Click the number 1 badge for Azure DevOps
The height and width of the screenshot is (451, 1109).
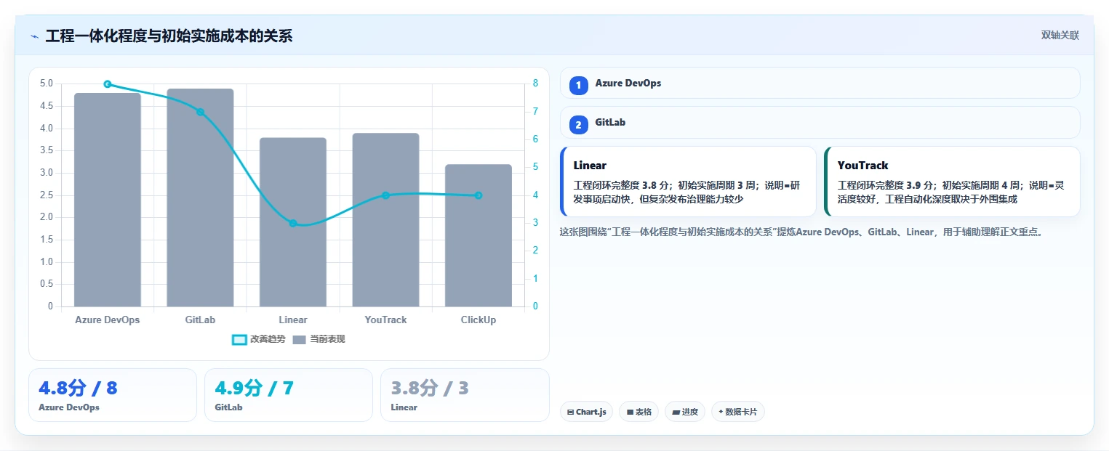(579, 86)
